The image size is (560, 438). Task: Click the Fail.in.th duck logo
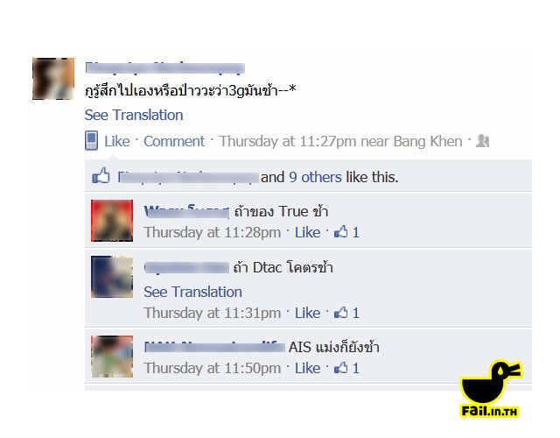click(491, 389)
